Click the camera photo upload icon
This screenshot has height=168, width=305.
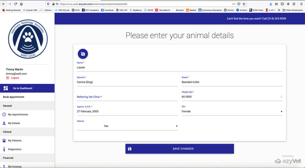pos(83,54)
